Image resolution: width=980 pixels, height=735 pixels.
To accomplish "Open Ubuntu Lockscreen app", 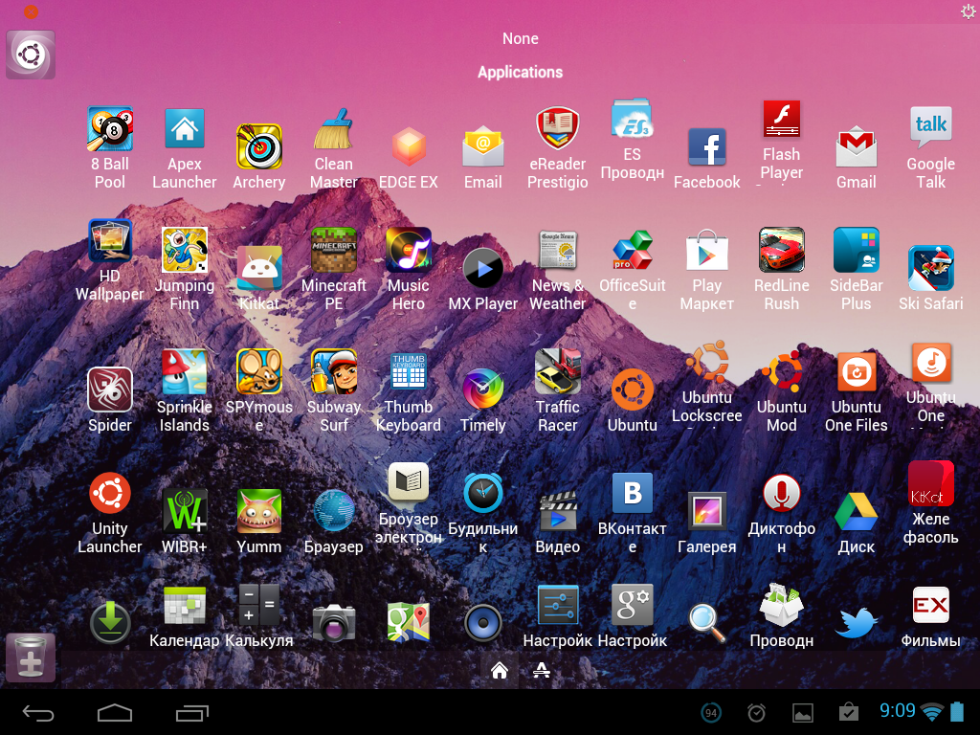I will point(707,363).
